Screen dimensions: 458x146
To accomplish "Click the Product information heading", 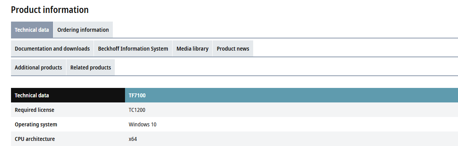I will (x=50, y=10).
